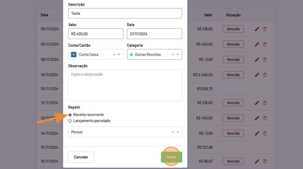Choose the Lançamento parcelado radio option
The width and height of the screenshot is (303, 169).
pyautogui.click(x=70, y=121)
